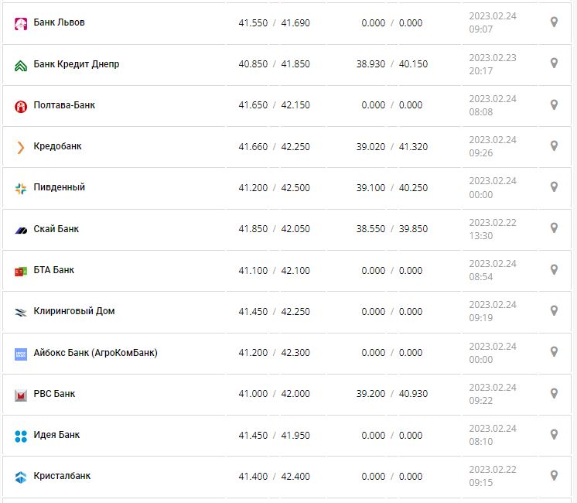Click the Идея Банк blue dots logo
Screen dimensions: 577x503
point(21,436)
